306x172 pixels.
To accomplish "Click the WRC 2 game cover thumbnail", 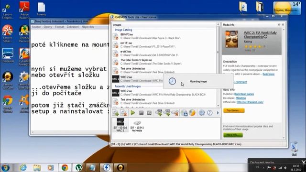I will point(231,39).
